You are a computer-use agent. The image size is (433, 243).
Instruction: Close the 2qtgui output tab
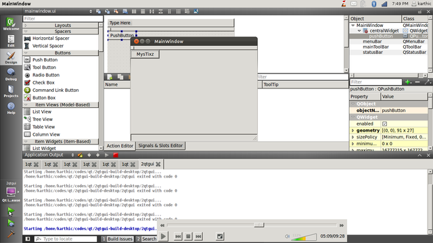(x=158, y=164)
